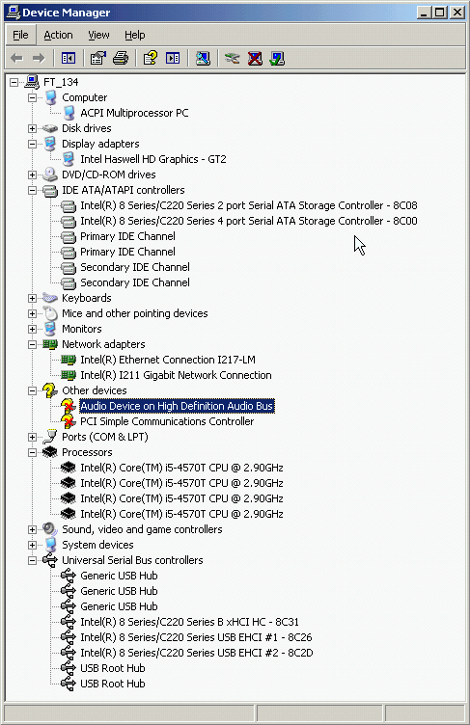470x725 pixels.
Task: Click the Network adapters card icon
Action: (50, 344)
